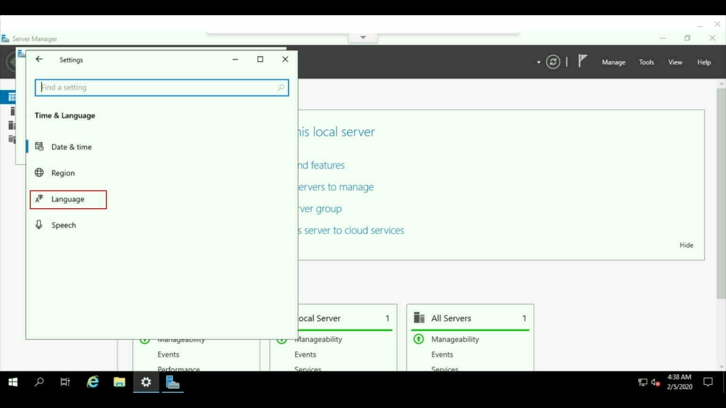Open the View menu in Server Manager
The image size is (726, 408).
(x=675, y=62)
